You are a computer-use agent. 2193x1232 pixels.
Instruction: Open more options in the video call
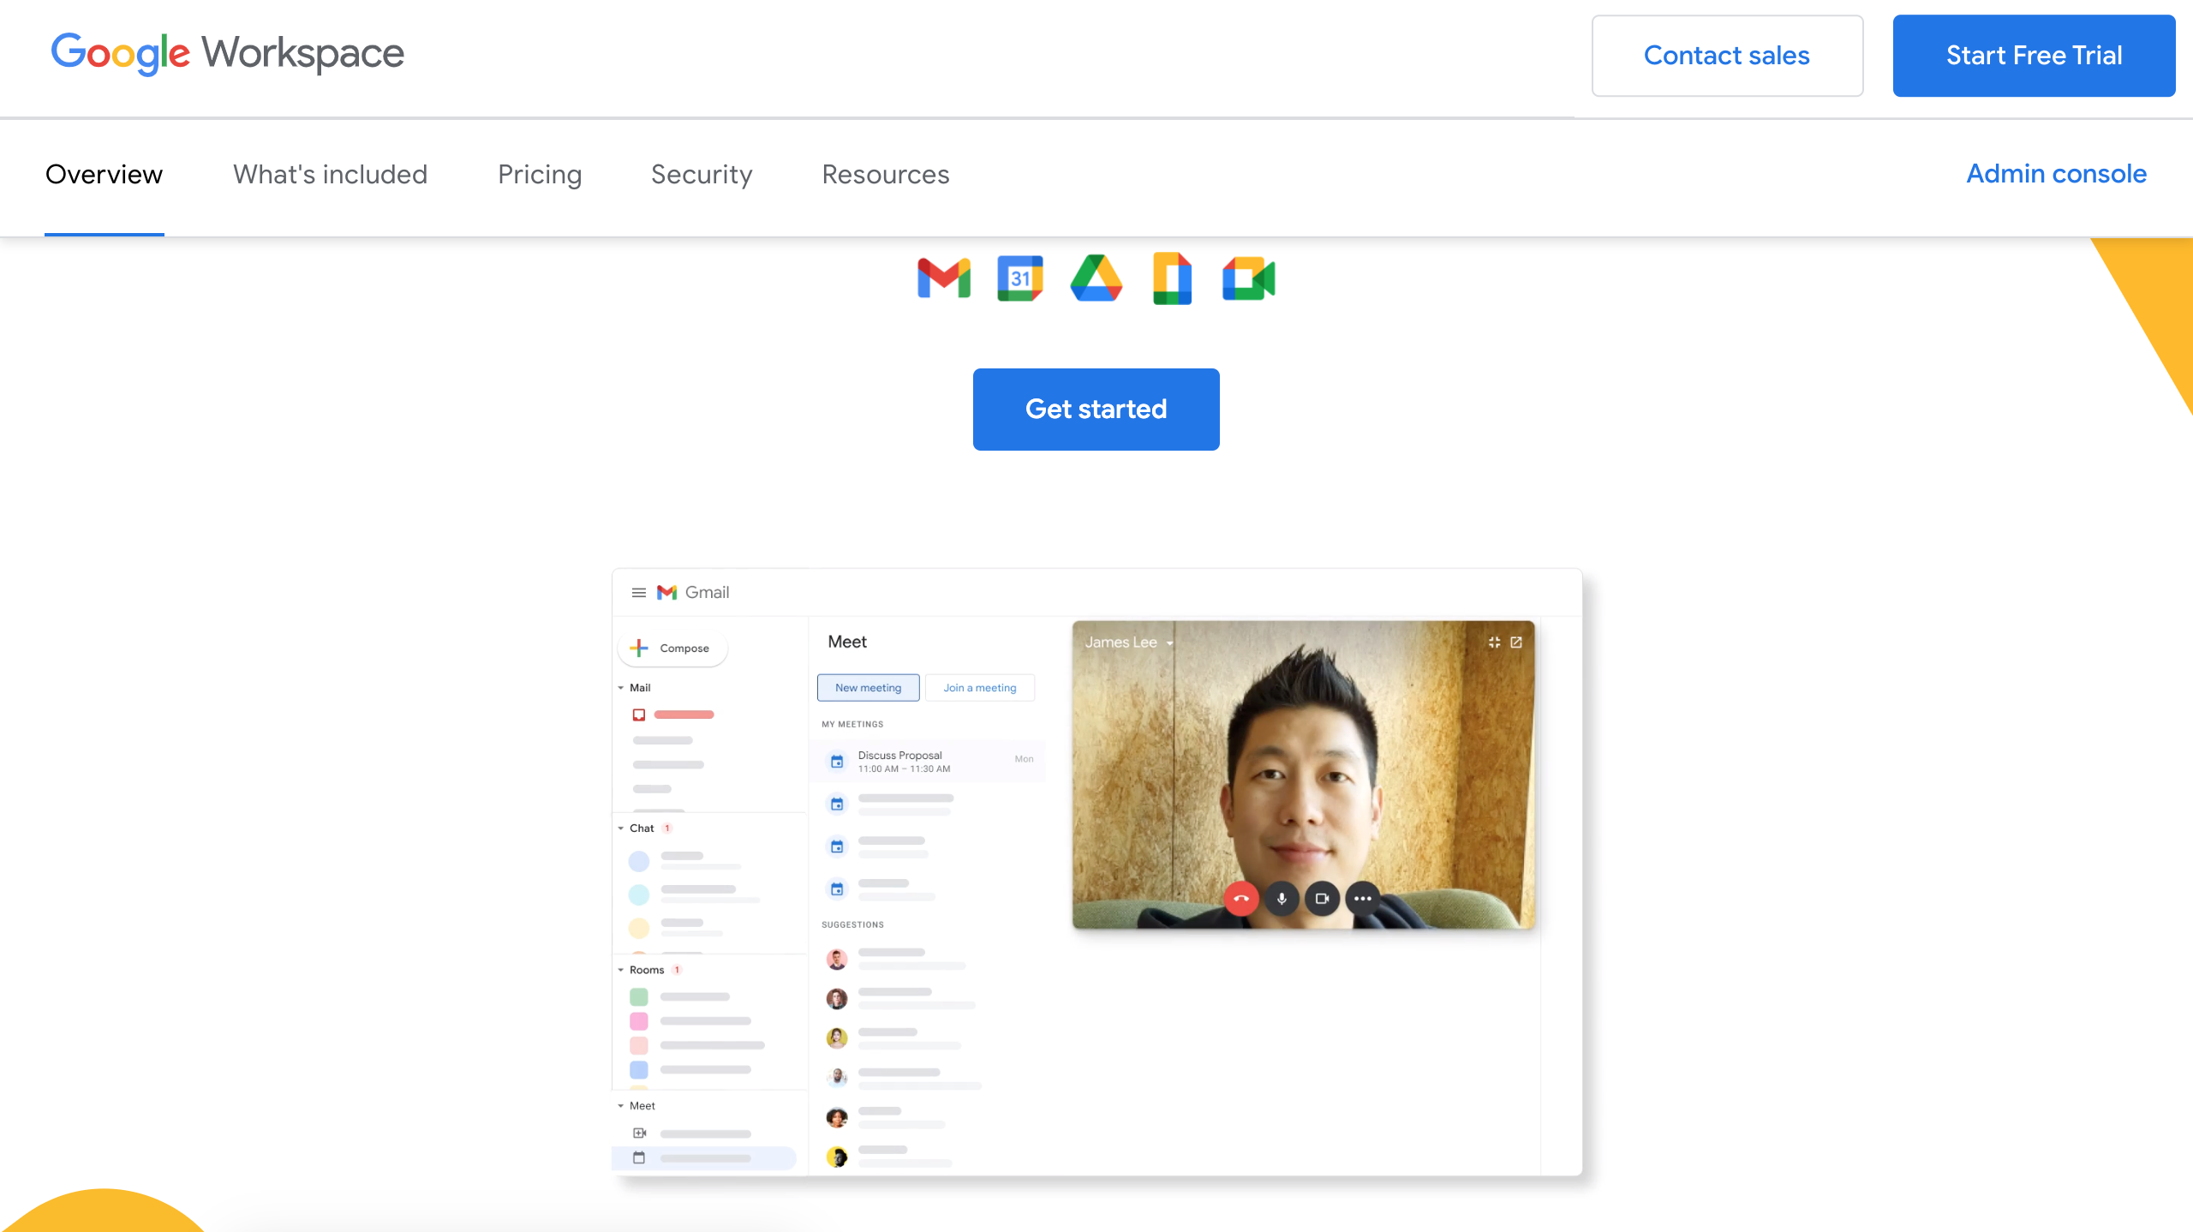[x=1362, y=899]
